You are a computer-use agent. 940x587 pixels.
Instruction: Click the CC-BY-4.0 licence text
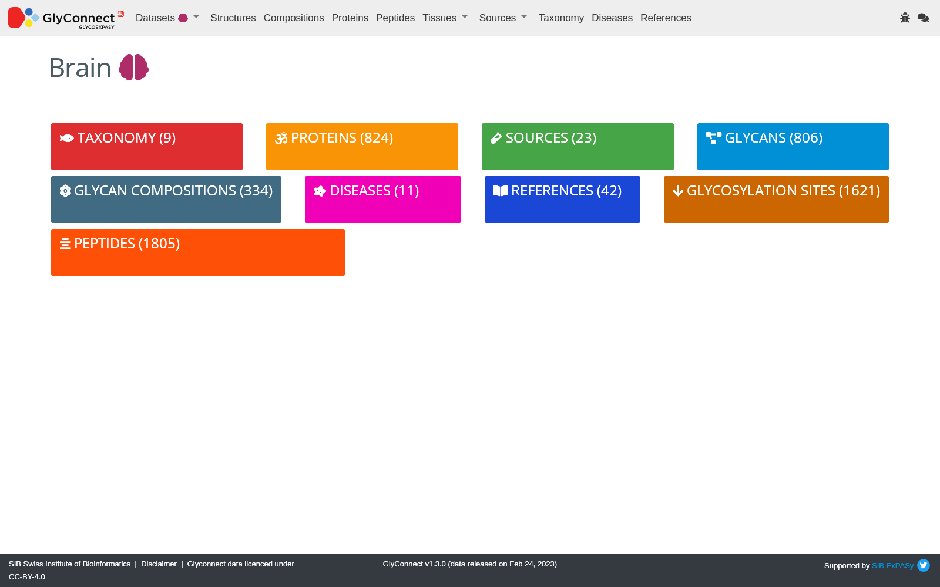pyautogui.click(x=27, y=577)
